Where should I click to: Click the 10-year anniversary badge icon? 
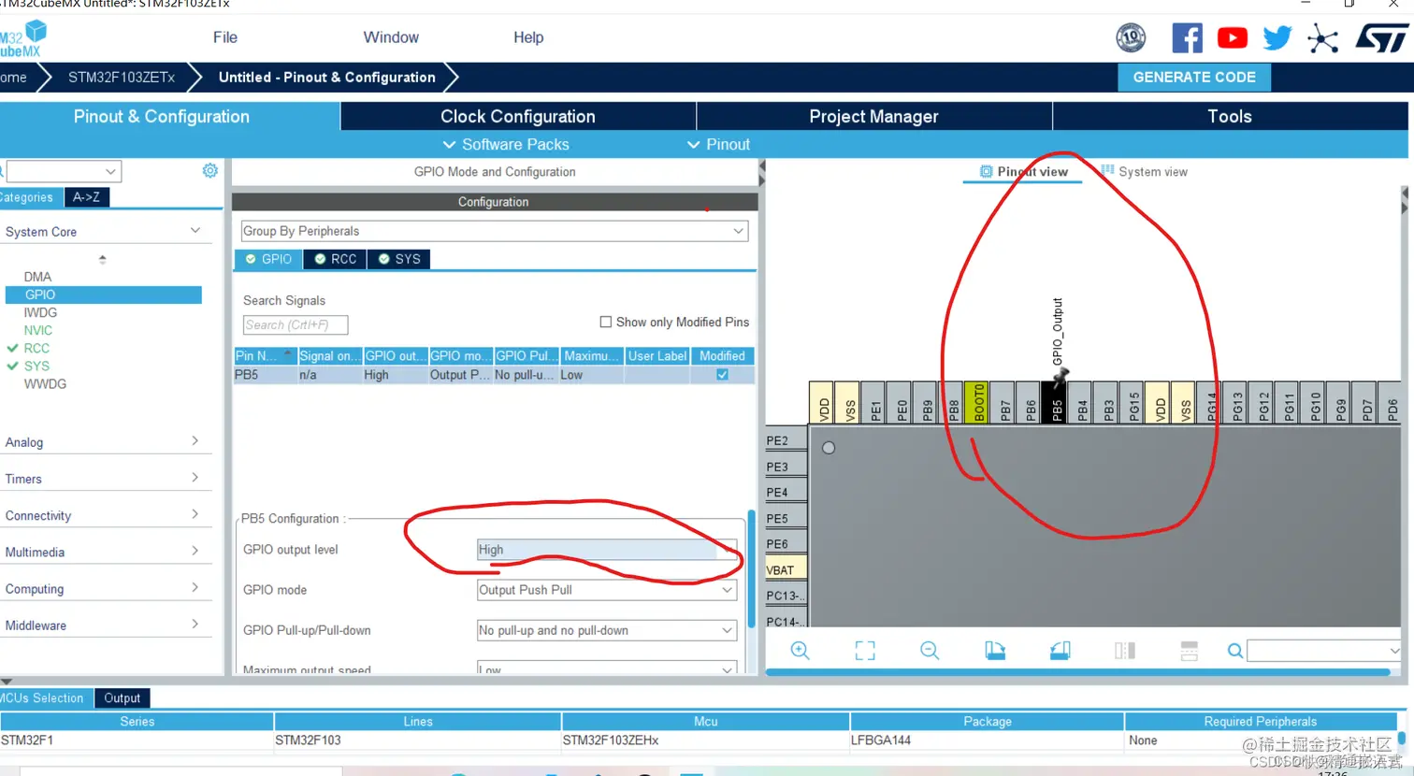(x=1131, y=38)
